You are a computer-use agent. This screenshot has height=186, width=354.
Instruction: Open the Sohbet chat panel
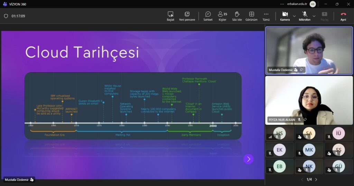point(208,16)
